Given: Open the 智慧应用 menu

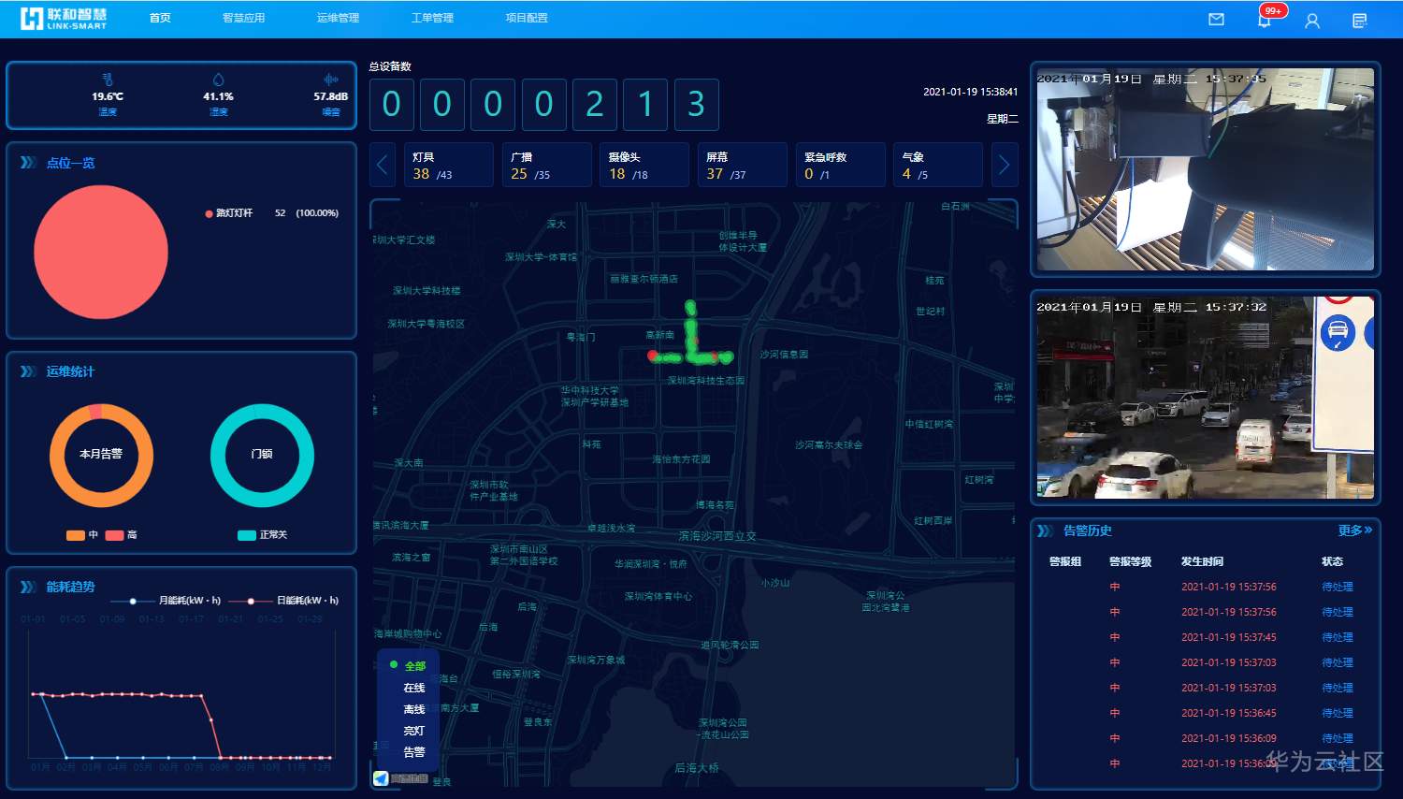Looking at the screenshot, I should (x=243, y=18).
